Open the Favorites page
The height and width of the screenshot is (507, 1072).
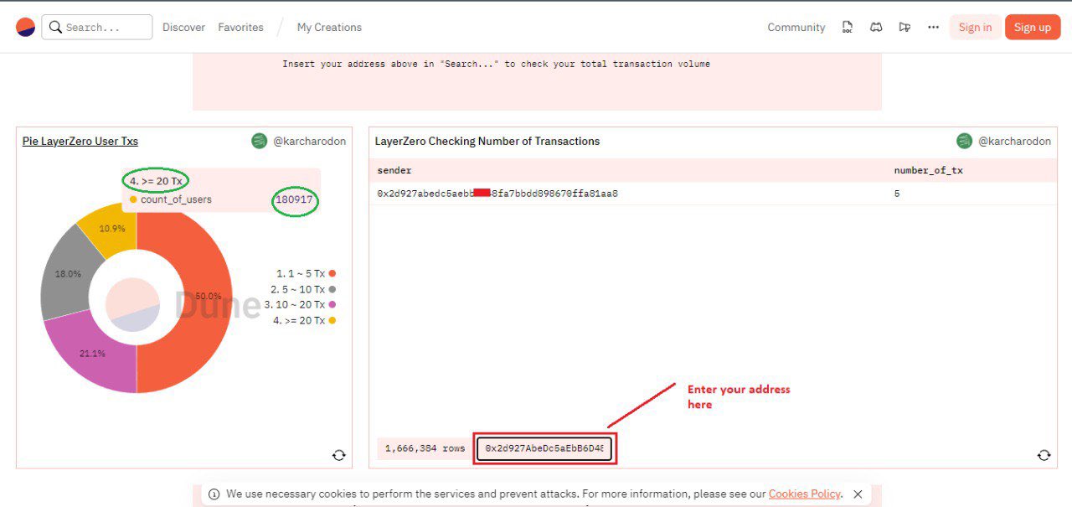[240, 27]
